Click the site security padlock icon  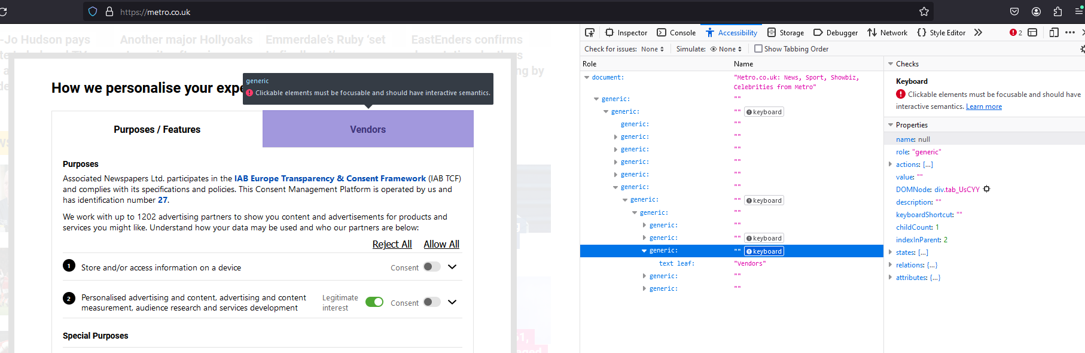point(109,11)
